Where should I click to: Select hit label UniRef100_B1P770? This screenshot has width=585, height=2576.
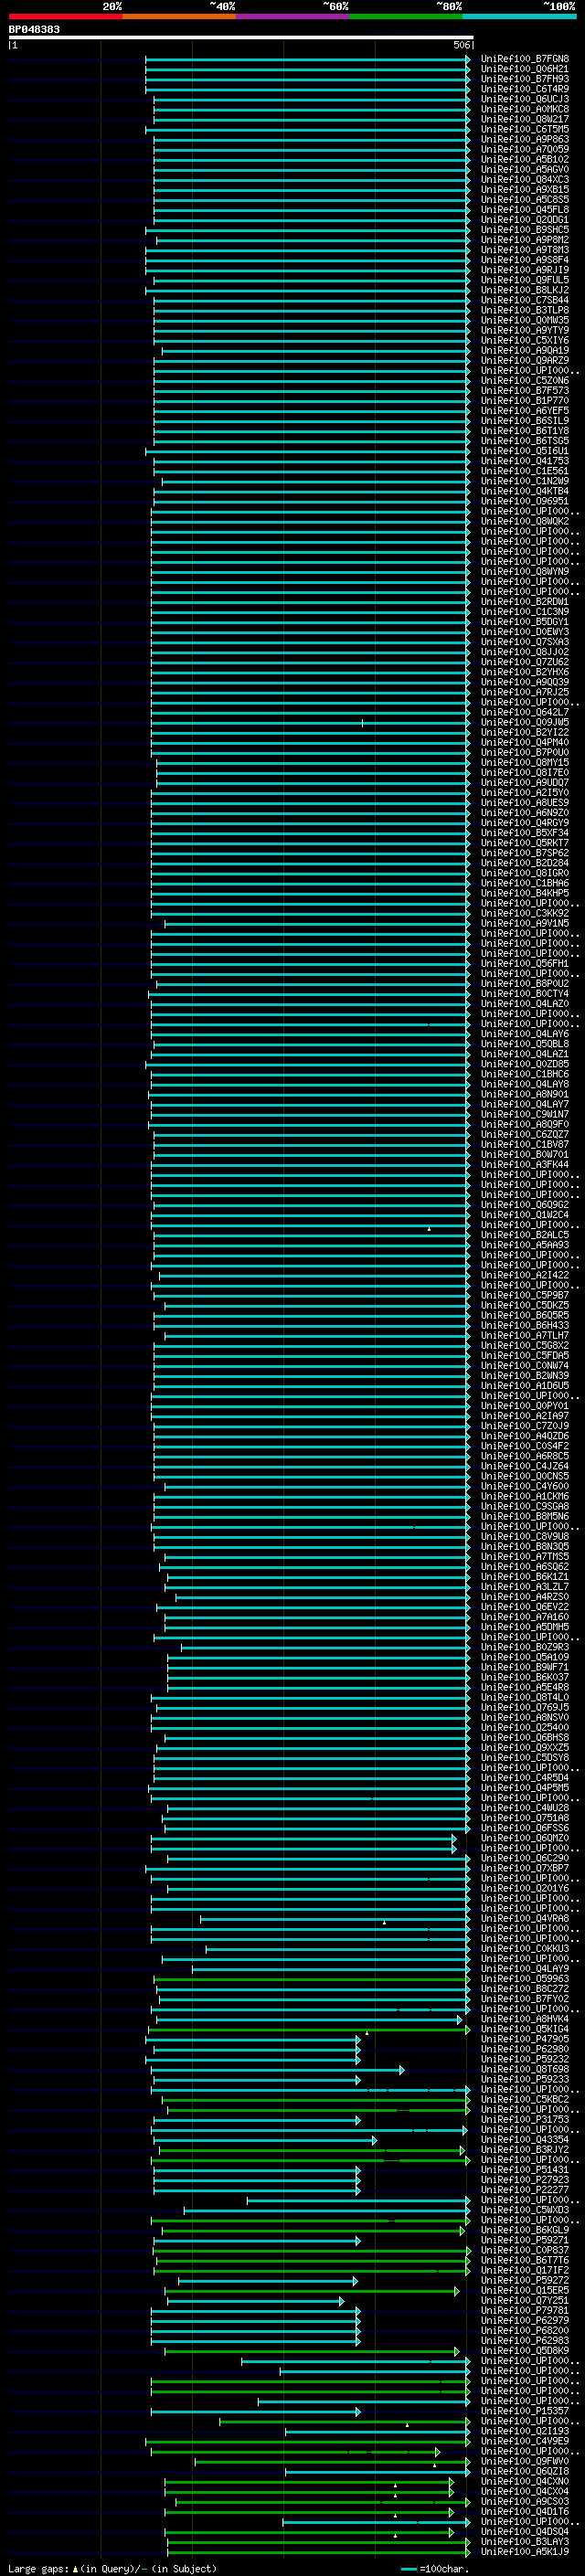coord(525,401)
